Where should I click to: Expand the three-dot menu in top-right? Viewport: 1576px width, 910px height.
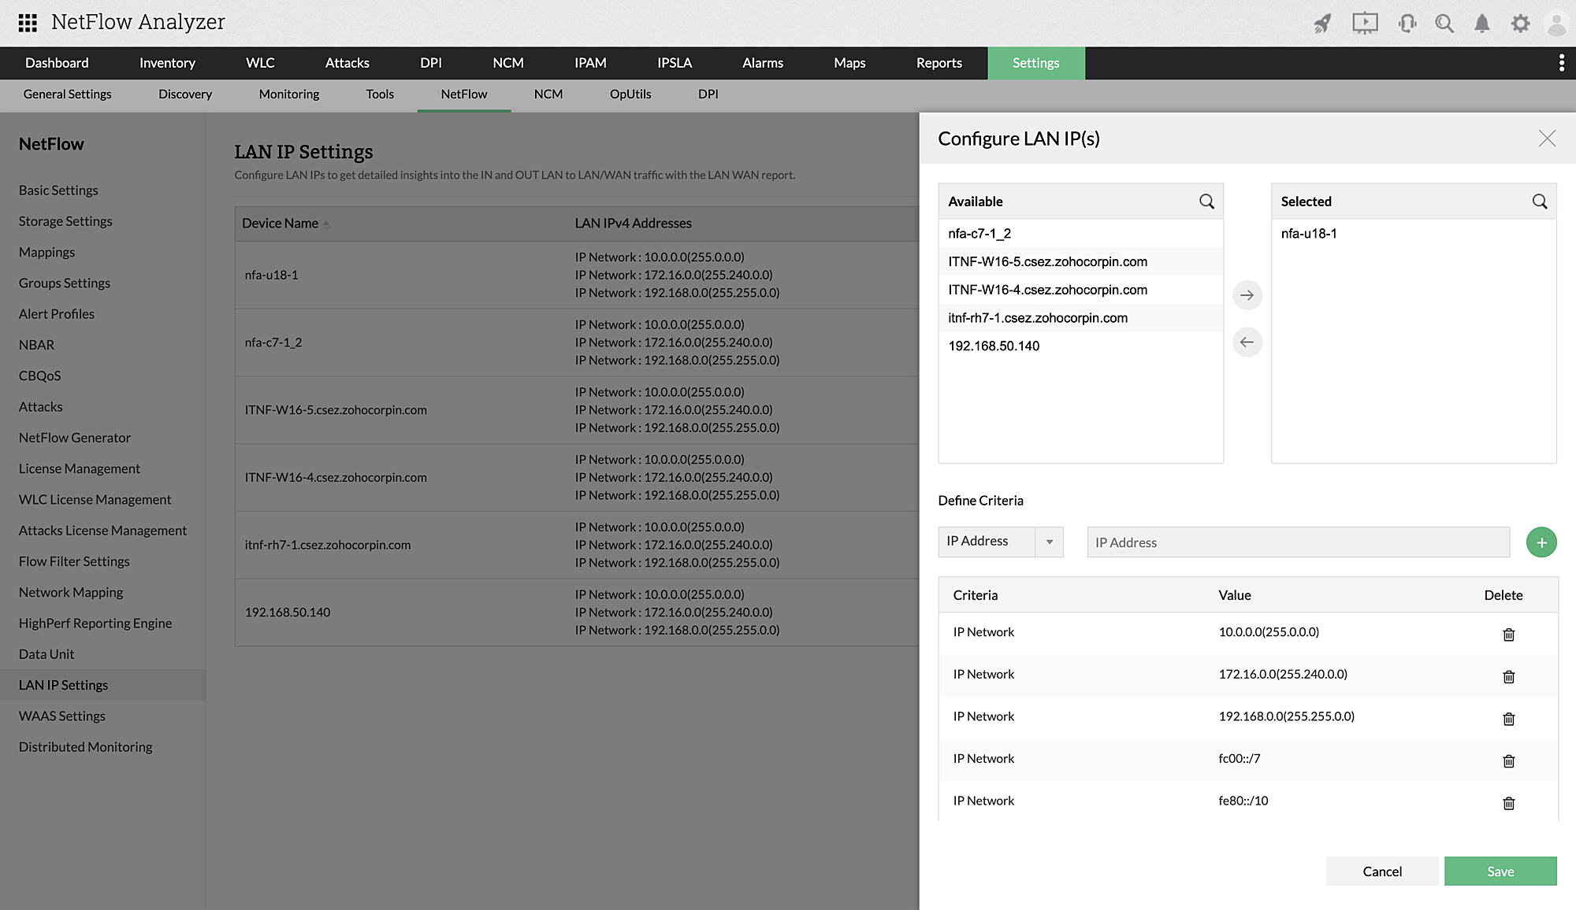1561,63
